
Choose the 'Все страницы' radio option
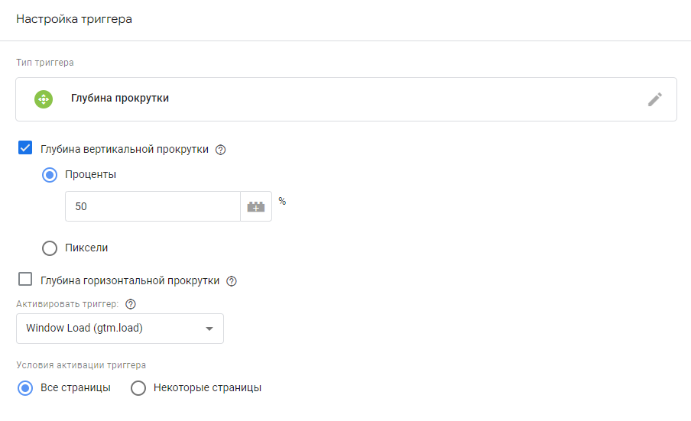pos(25,388)
